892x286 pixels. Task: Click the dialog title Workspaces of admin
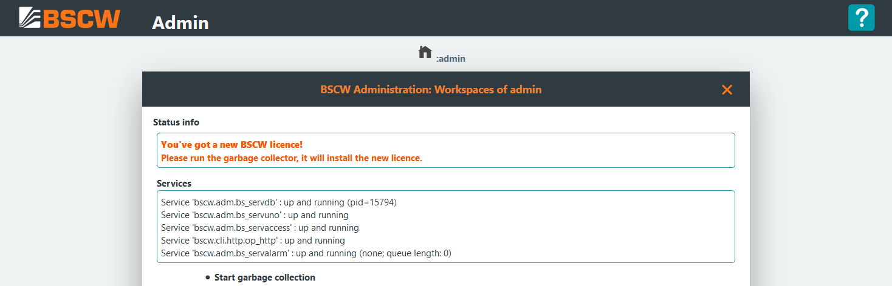[x=431, y=90]
